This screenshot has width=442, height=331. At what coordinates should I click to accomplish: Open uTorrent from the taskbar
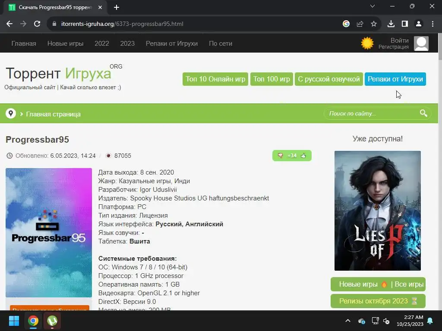[52, 321]
